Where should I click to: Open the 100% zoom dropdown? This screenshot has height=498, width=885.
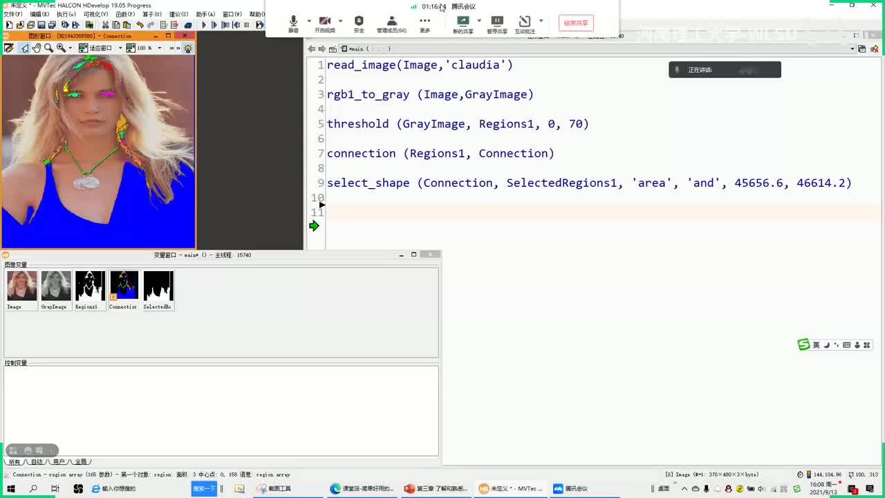(160, 48)
